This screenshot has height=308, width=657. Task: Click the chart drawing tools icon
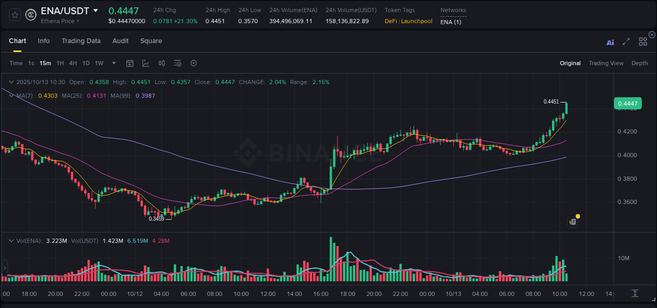click(146, 63)
